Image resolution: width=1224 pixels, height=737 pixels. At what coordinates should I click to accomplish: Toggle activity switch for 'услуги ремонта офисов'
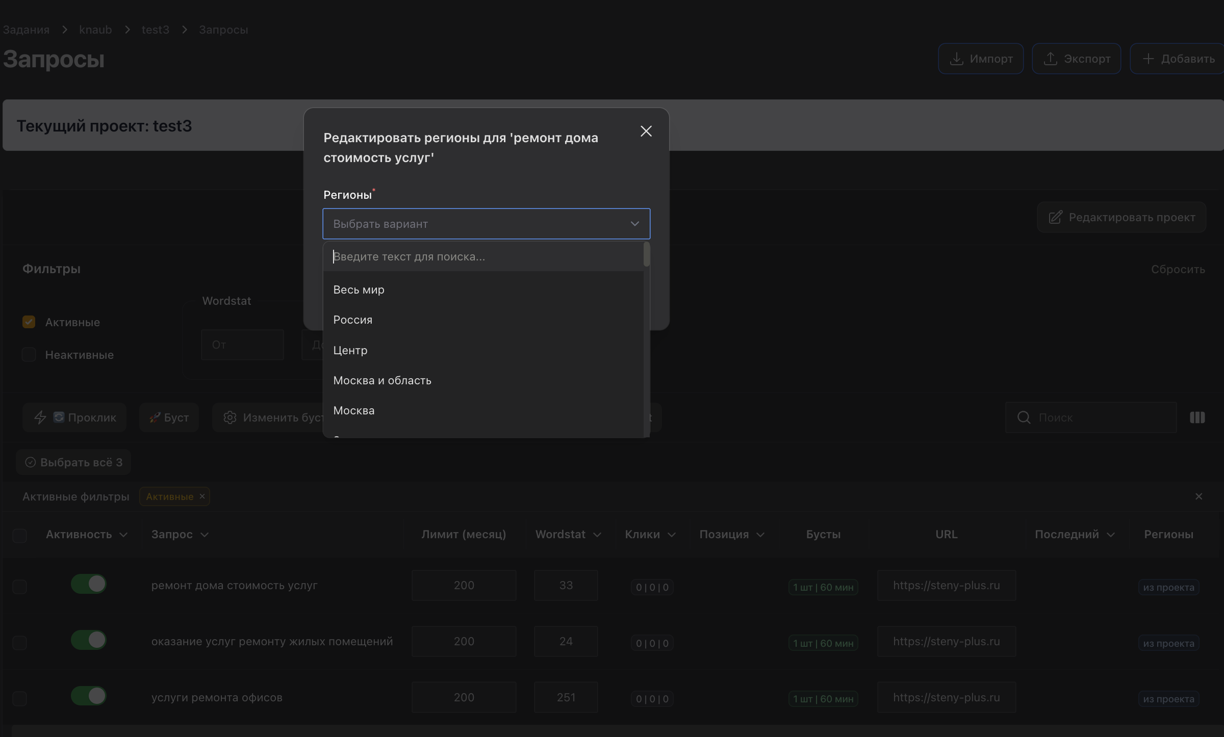[89, 696]
